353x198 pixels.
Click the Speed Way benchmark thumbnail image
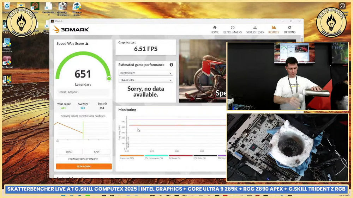[x=203, y=71]
